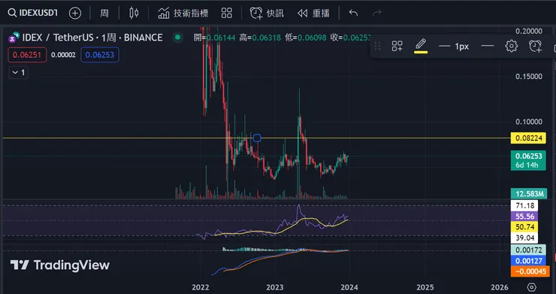Open symbol search IDEXUSDT

point(32,13)
